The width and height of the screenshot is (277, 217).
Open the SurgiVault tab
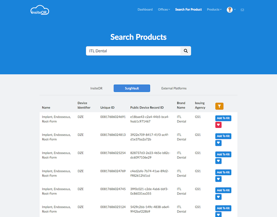coord(132,88)
